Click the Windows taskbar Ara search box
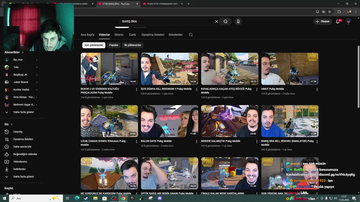Image resolution: width=360 pixels, height=202 pixels. coord(37,198)
